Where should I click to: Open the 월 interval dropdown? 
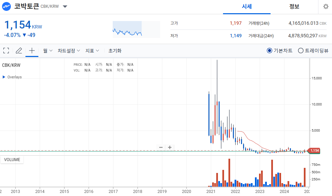(48, 51)
